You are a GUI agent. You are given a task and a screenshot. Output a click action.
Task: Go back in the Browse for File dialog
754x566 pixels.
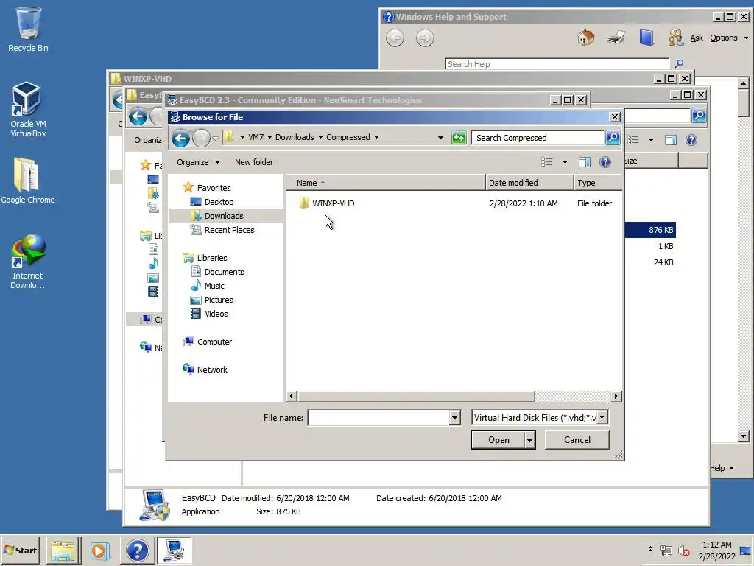(181, 139)
